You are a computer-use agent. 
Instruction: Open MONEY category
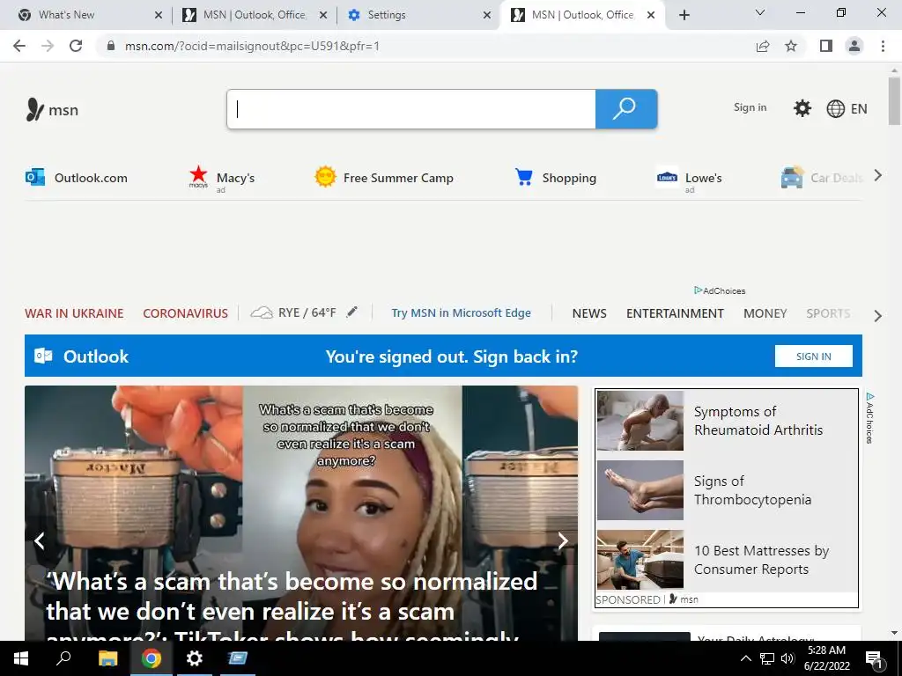[765, 313]
